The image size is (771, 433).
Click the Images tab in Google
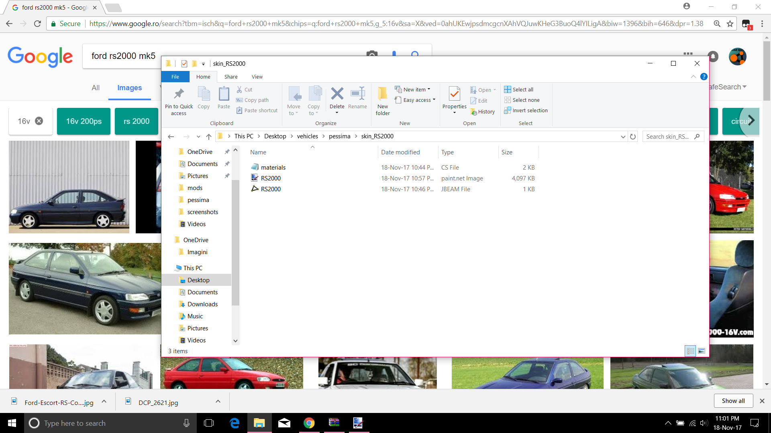(129, 88)
